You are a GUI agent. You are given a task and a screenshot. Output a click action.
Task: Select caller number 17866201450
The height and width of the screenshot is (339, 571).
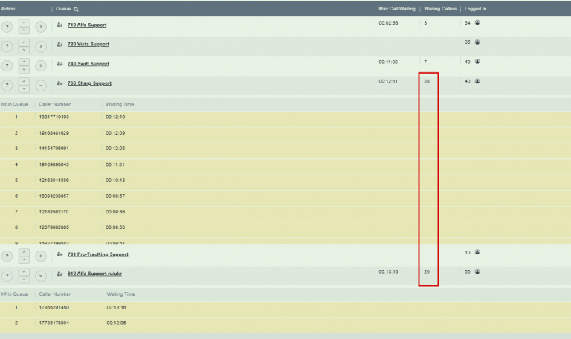coord(54,307)
